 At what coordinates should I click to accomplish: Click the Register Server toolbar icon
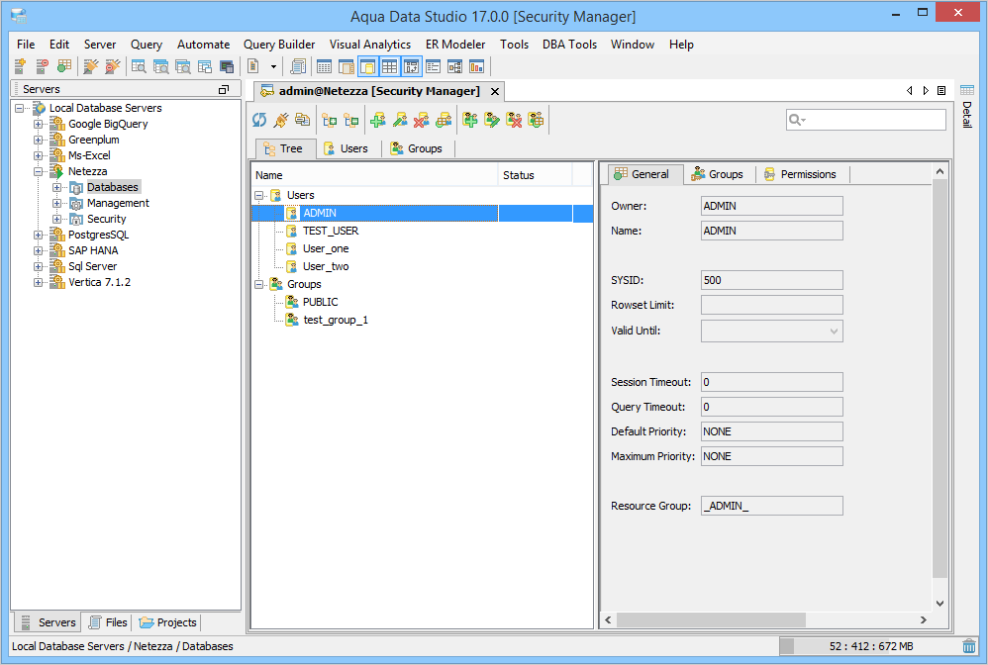pos(20,66)
